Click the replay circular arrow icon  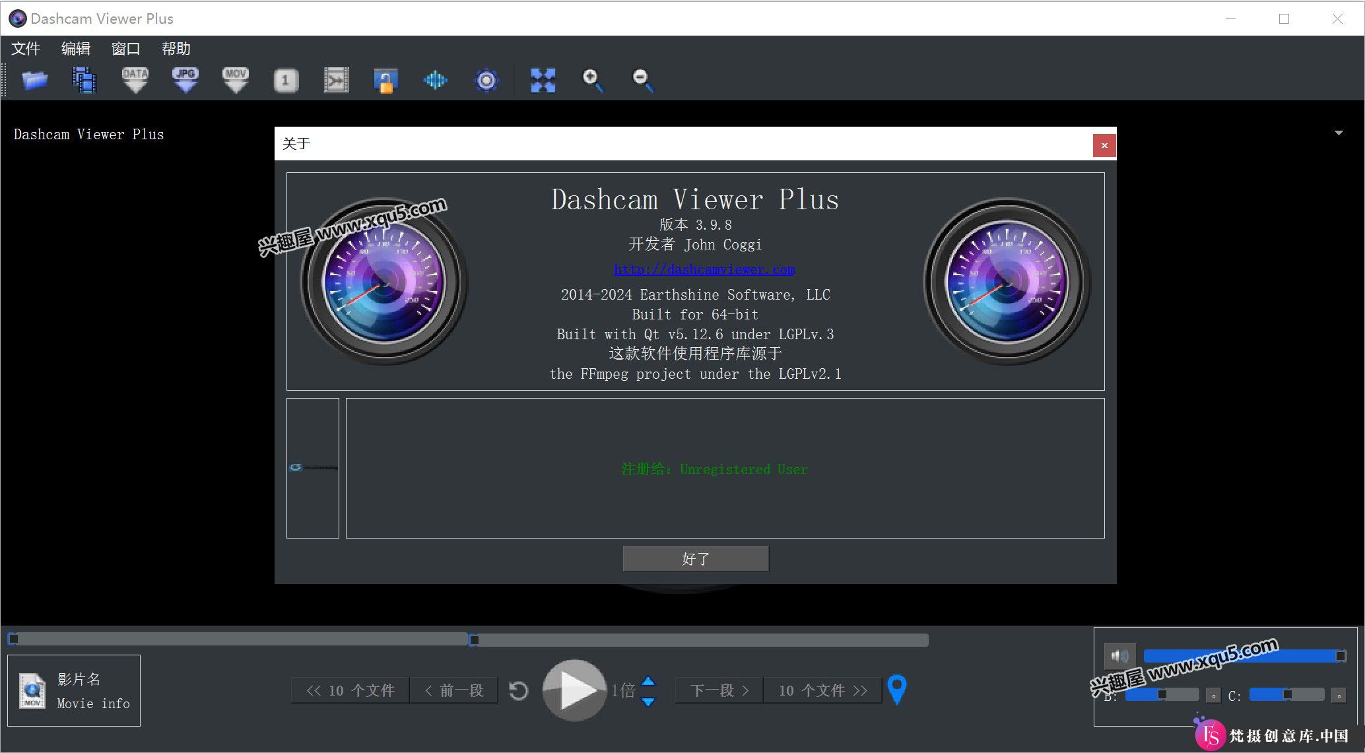click(x=519, y=691)
